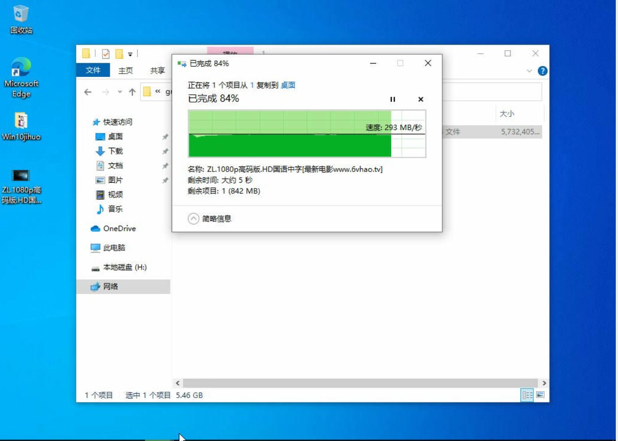The height and width of the screenshot is (441, 618).
Task: Select 桌面 in the navigation pane
Action: 115,137
